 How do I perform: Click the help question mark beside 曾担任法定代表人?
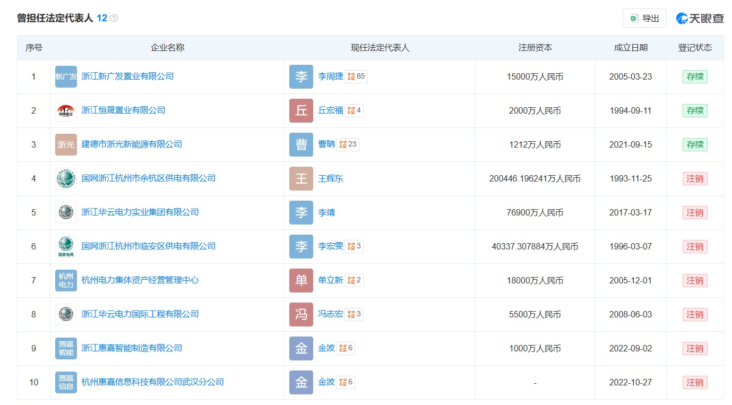(114, 18)
